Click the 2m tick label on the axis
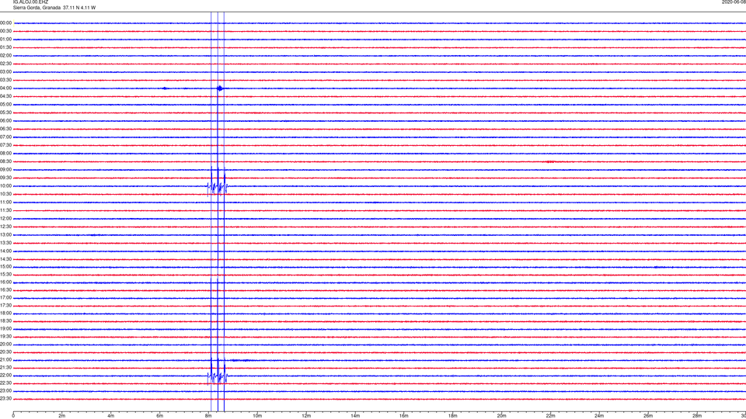The height and width of the screenshot is (419, 746). 62,416
